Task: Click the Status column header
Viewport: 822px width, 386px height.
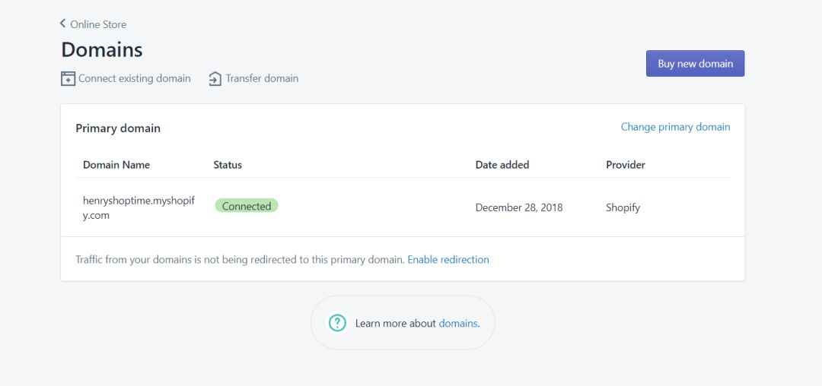Action: pyautogui.click(x=228, y=165)
